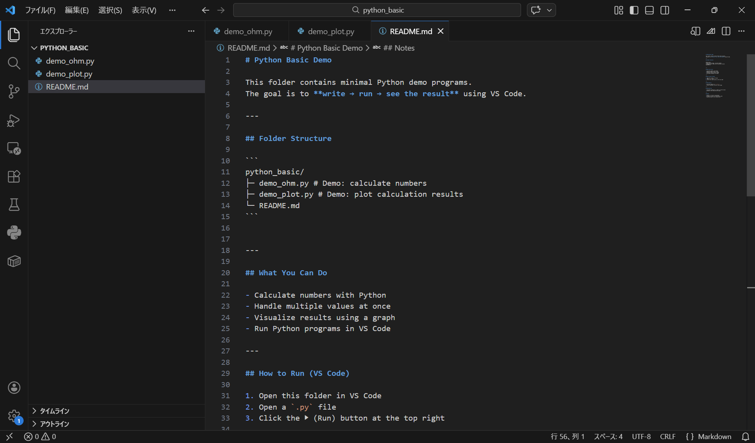
Task: Click CRLF in the status bar
Action: pos(667,437)
